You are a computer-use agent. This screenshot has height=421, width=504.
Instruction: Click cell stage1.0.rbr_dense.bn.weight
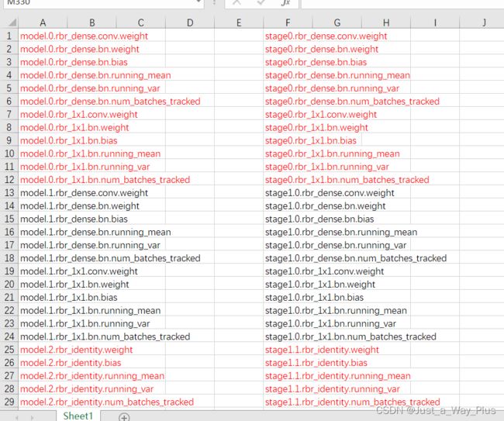325,206
